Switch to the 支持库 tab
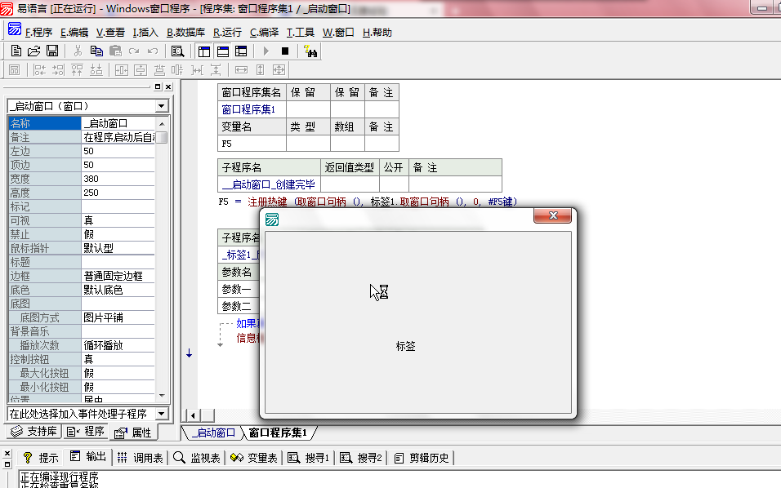 click(x=33, y=432)
